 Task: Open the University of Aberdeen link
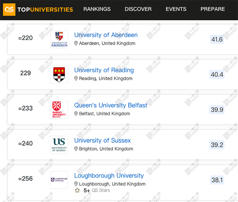(106, 35)
